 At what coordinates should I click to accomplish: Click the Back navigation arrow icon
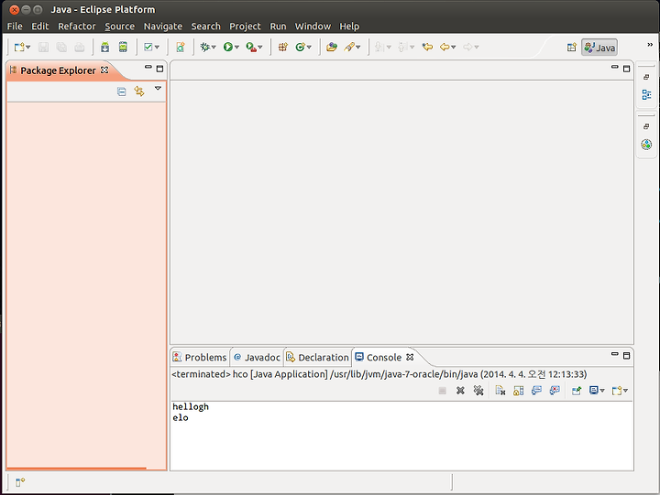[x=445, y=47]
